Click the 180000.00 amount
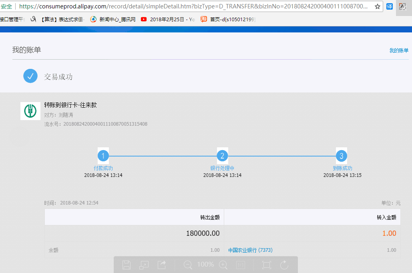 click(x=203, y=233)
